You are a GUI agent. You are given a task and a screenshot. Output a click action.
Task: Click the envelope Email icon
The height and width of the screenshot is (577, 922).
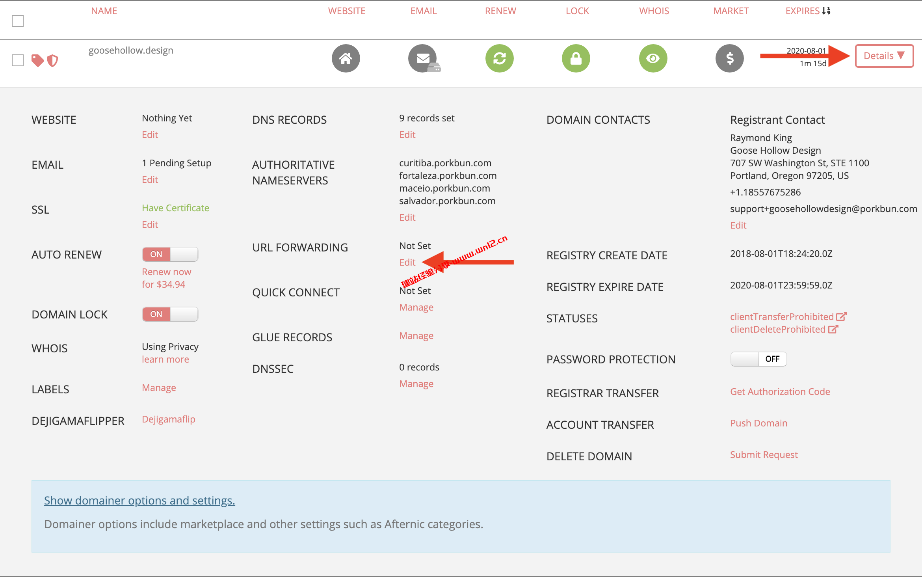click(423, 58)
